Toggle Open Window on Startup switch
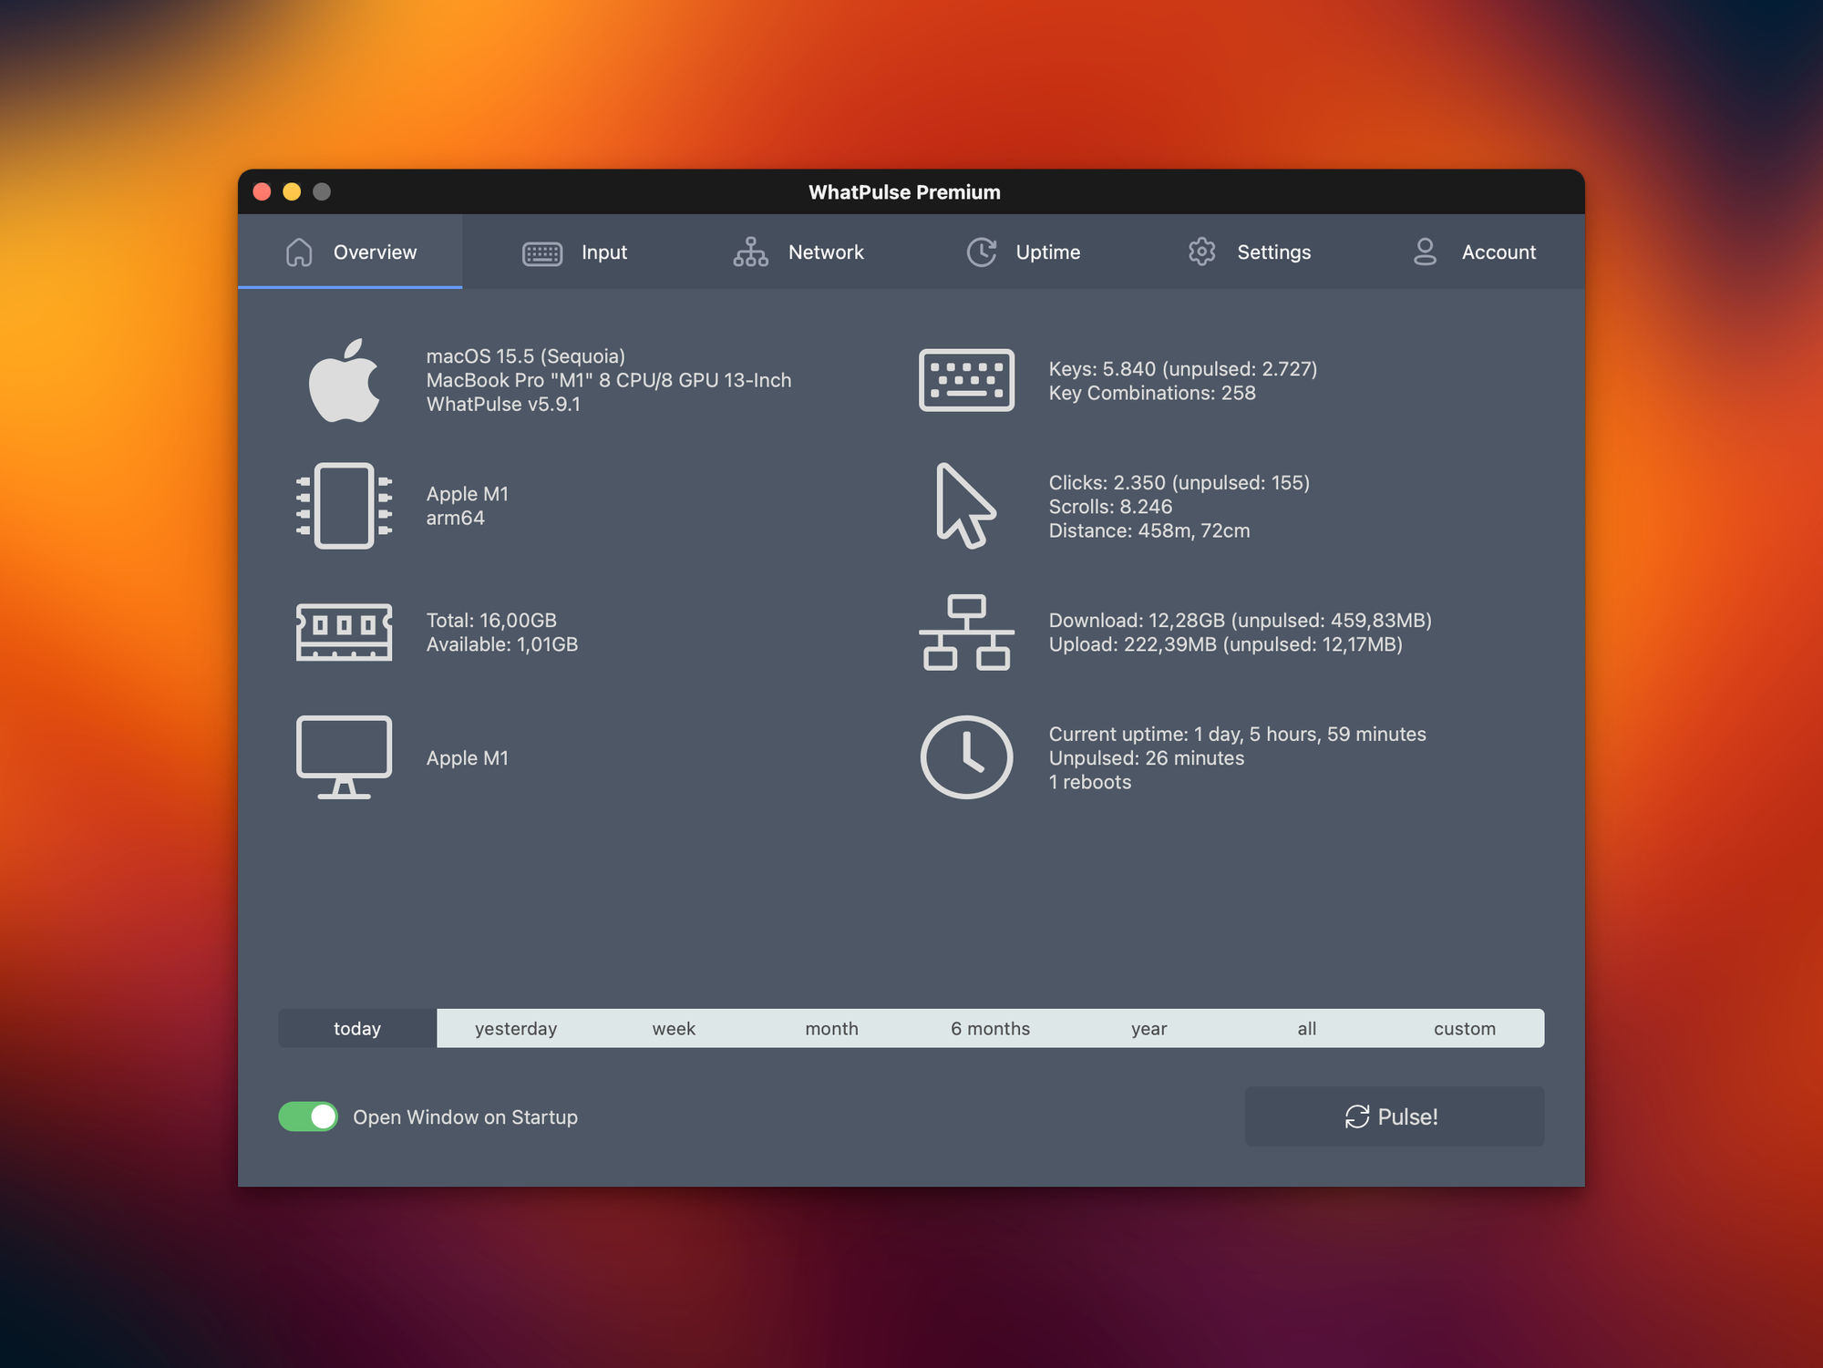The height and width of the screenshot is (1368, 1823). (308, 1116)
